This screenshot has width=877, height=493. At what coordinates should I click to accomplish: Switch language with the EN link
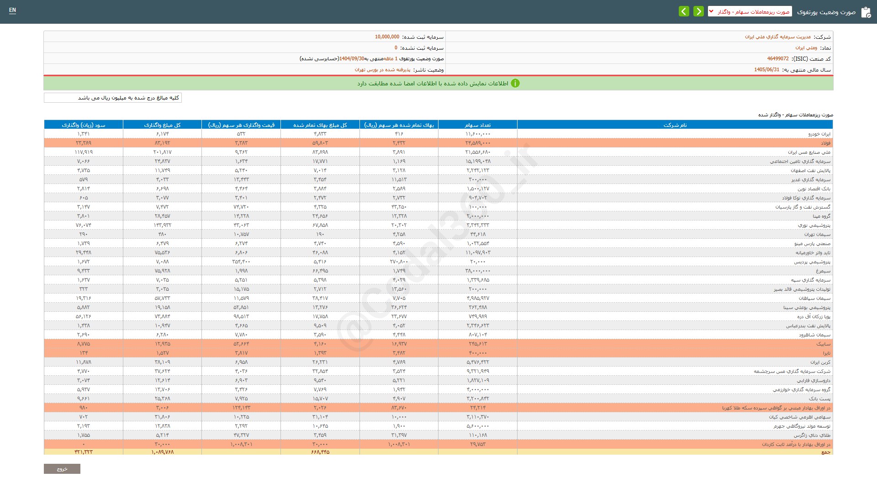pos(12,10)
